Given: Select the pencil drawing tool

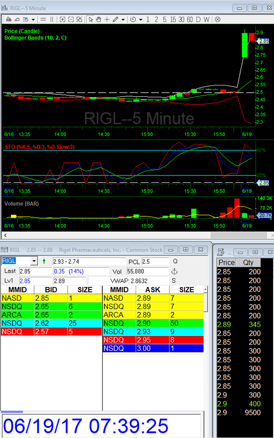Looking at the screenshot, I should (116, 19).
